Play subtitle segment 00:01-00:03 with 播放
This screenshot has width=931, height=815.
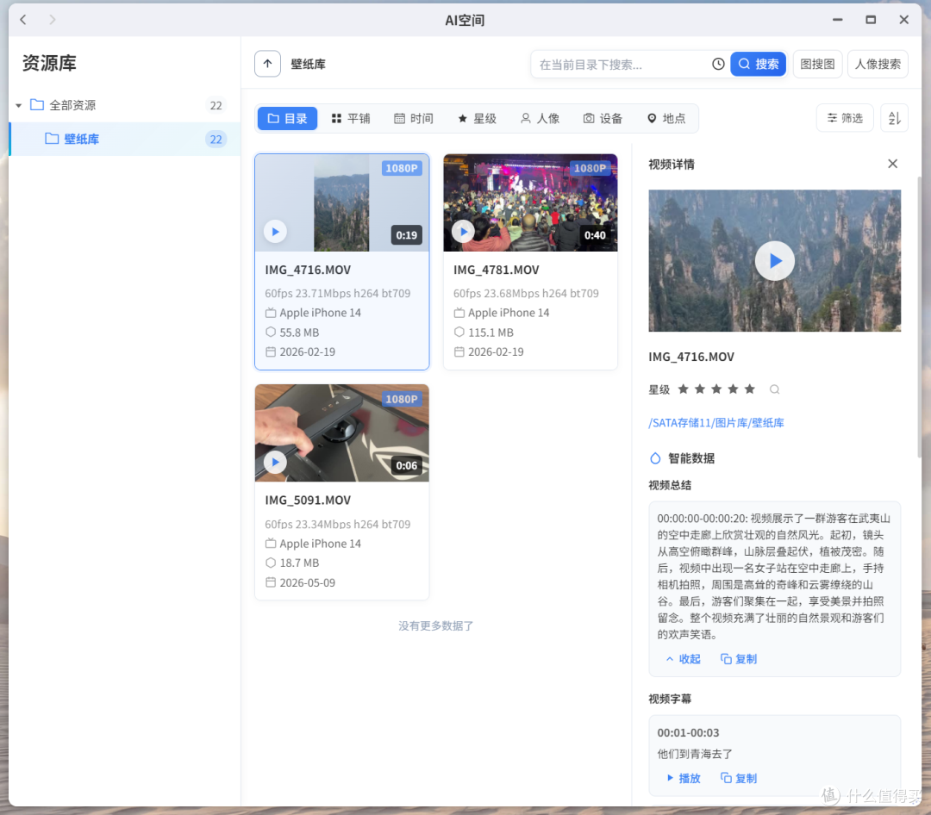(x=683, y=778)
